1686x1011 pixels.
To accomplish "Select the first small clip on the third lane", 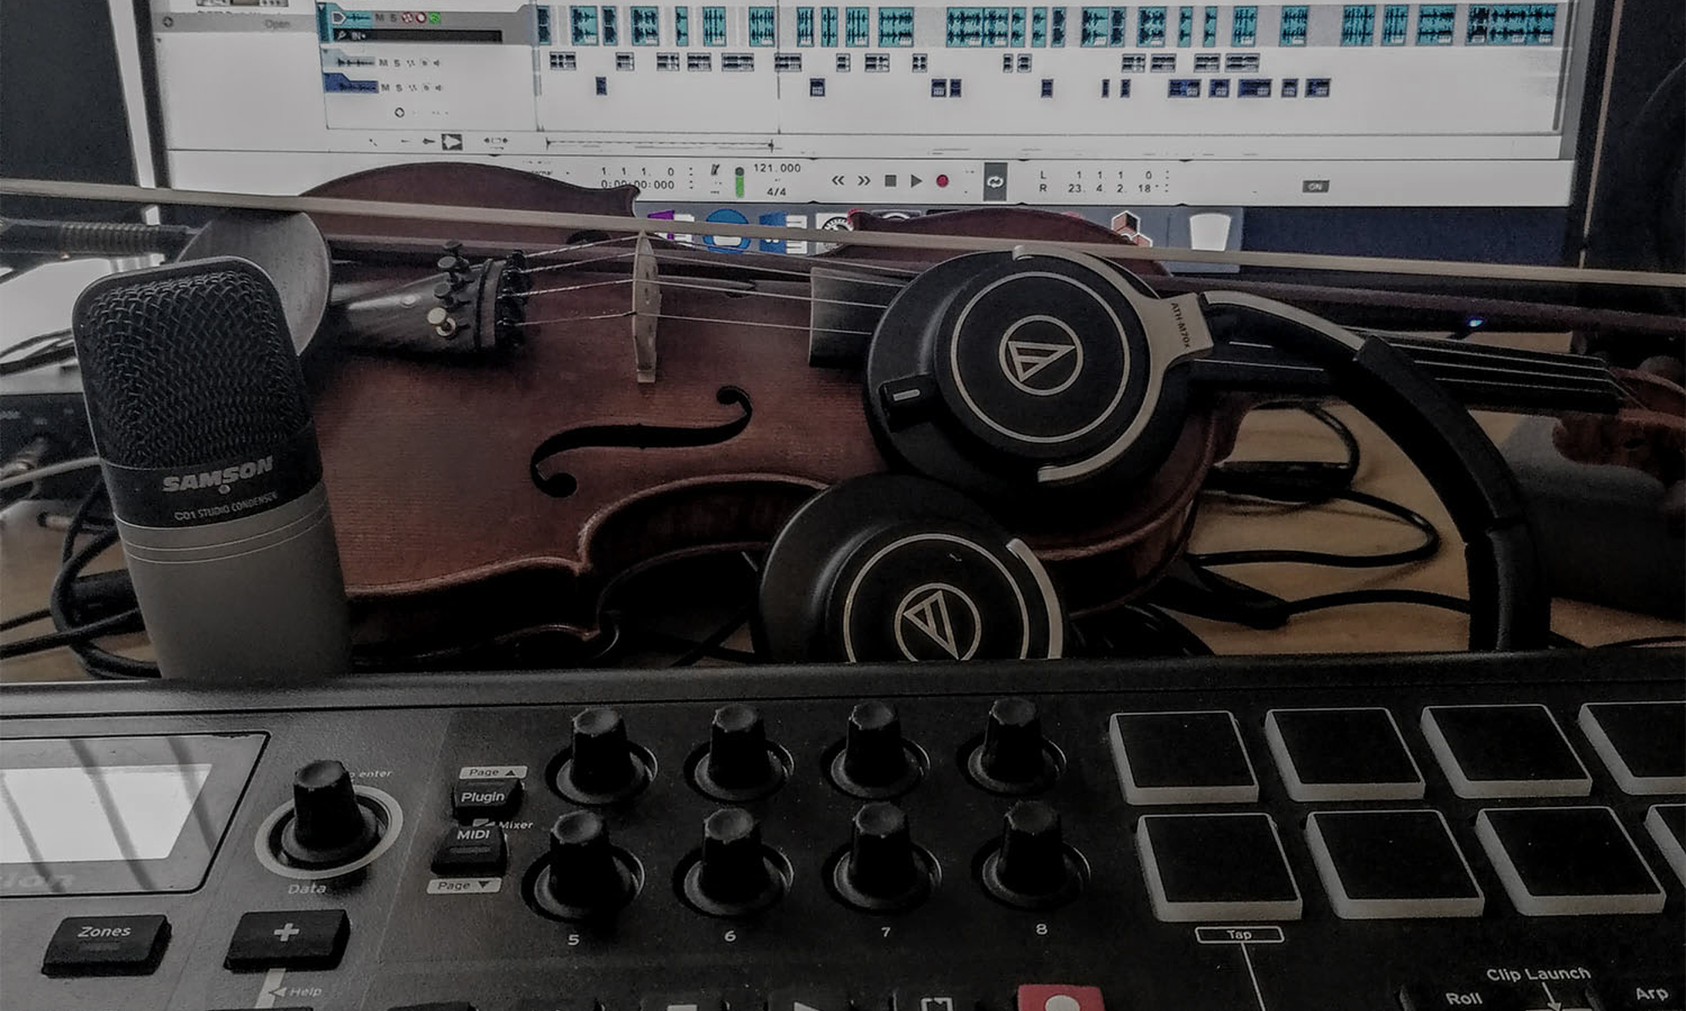I will click(x=601, y=86).
